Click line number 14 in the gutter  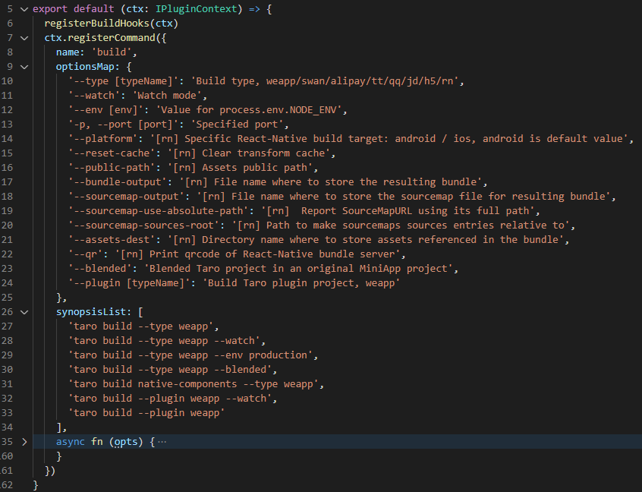[7, 138]
